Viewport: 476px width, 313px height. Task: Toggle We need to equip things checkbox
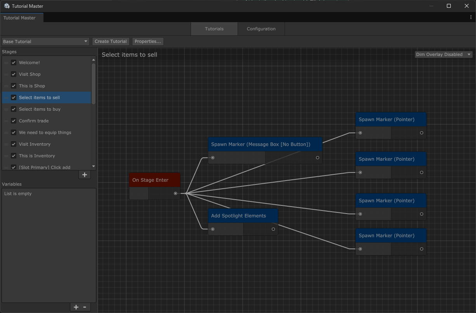pos(14,132)
